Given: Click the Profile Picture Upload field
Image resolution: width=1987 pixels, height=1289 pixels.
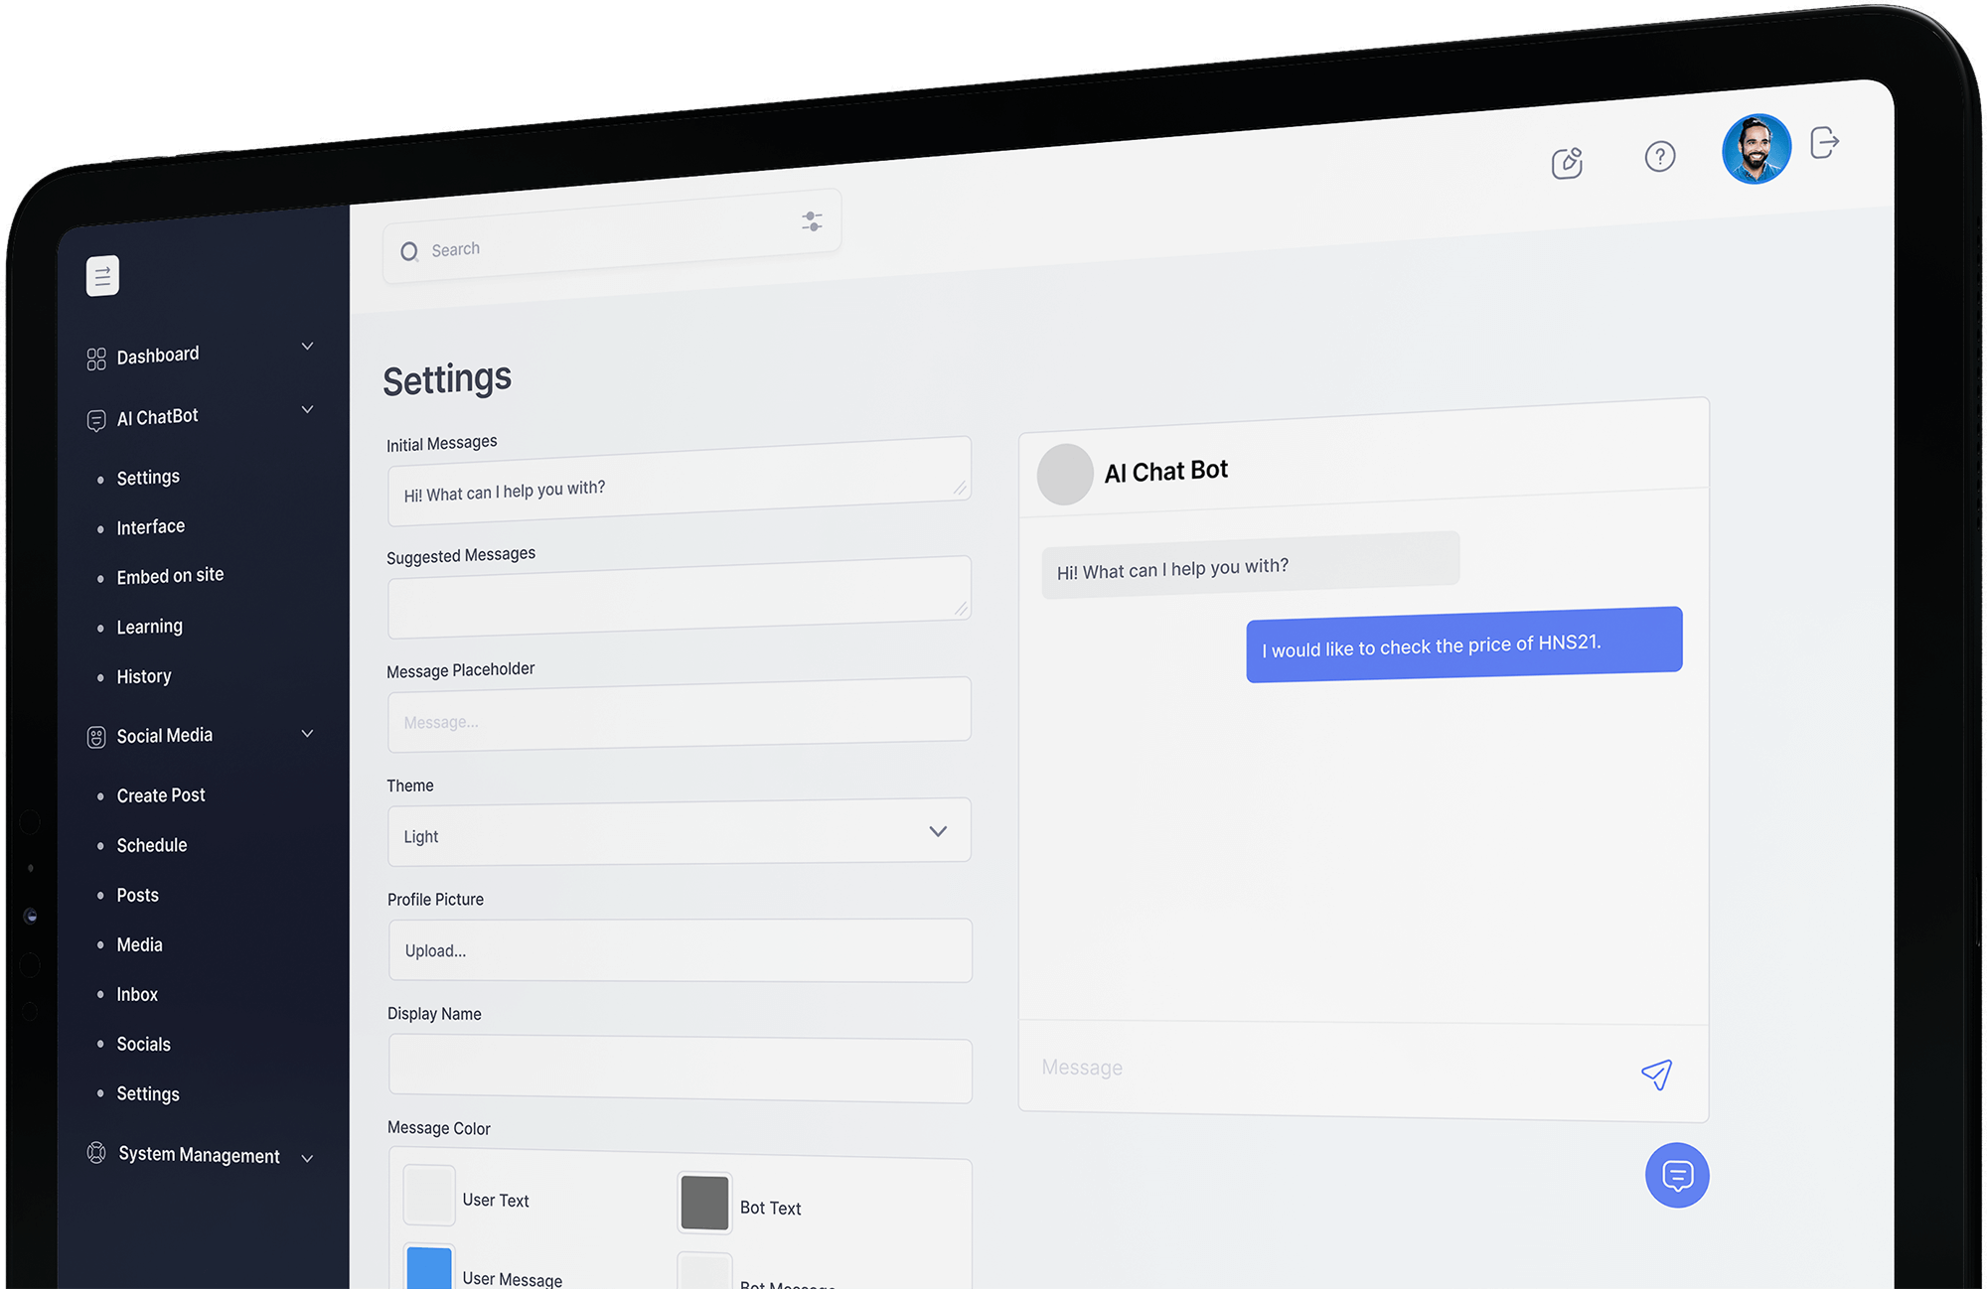Looking at the screenshot, I should pyautogui.click(x=681, y=950).
